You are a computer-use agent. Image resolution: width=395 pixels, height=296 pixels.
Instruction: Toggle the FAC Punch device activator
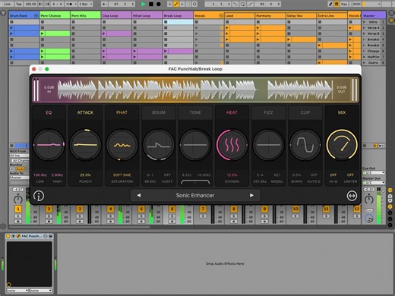(x=8, y=236)
